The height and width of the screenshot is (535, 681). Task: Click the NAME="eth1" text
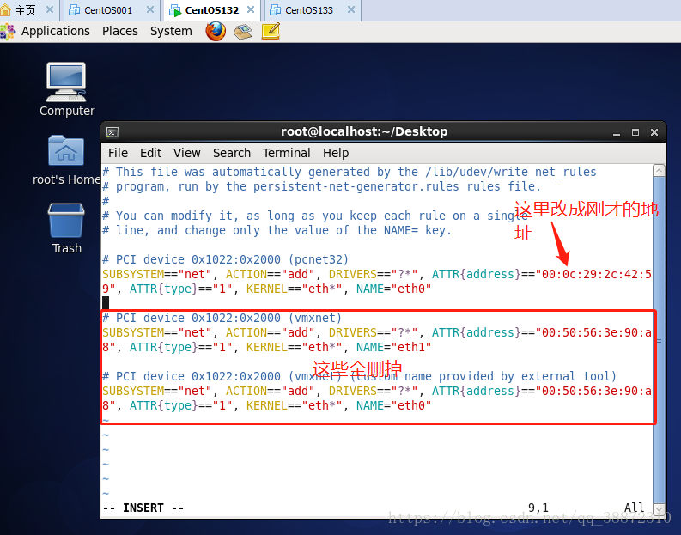[x=393, y=348]
